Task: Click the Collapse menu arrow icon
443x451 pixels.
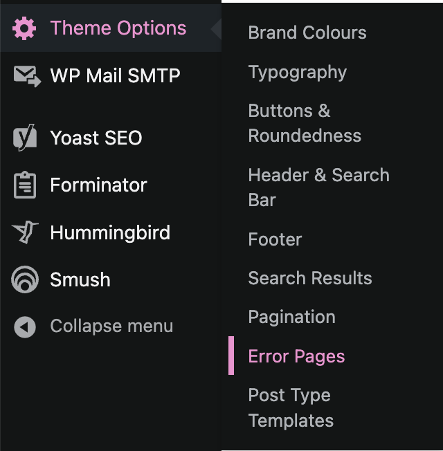Action: click(25, 327)
